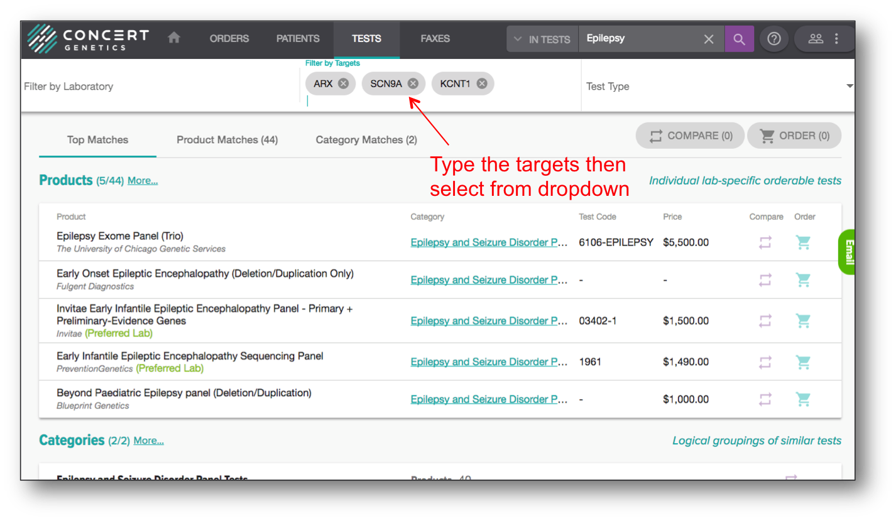Screen dimensions: 896x521
Task: Add Epilepsy Exome Panel (Trio) to order cart
Action: tap(803, 243)
